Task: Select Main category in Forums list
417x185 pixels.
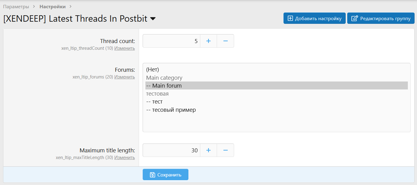Action: (x=164, y=78)
